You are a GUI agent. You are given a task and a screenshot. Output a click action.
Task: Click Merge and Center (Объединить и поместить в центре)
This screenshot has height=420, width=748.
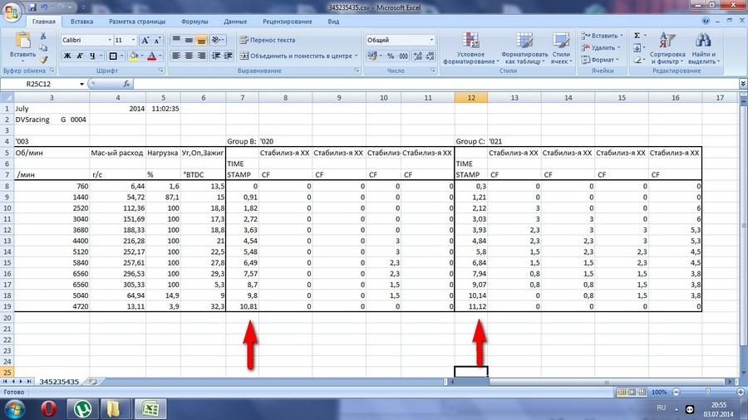[298, 56]
